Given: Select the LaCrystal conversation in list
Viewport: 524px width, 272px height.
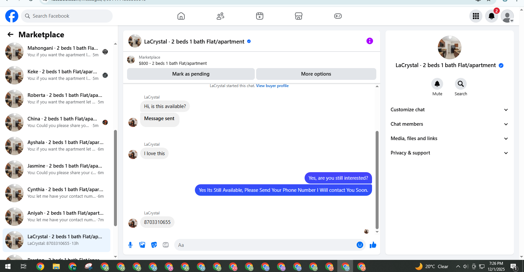Looking at the screenshot, I should point(56,240).
